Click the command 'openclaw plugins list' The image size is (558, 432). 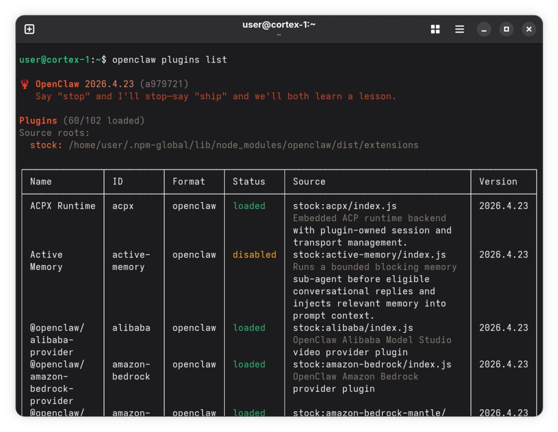[x=170, y=60]
